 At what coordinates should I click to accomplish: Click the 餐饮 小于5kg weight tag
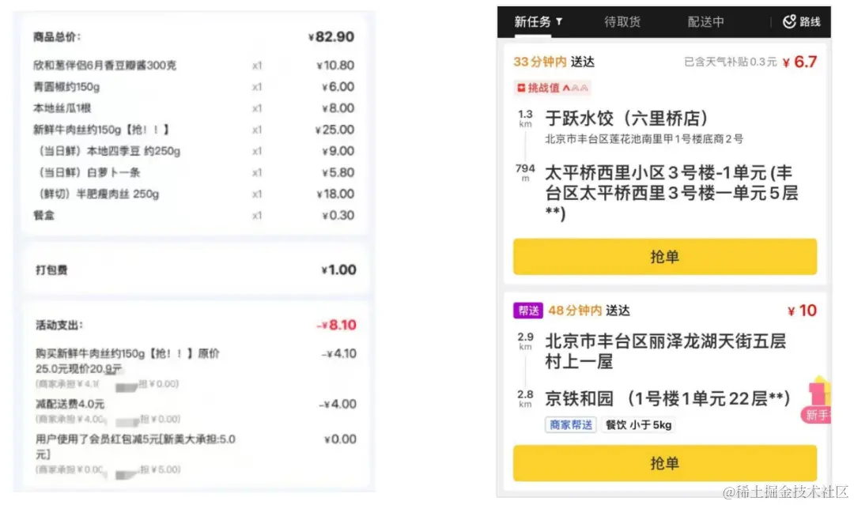point(637,424)
